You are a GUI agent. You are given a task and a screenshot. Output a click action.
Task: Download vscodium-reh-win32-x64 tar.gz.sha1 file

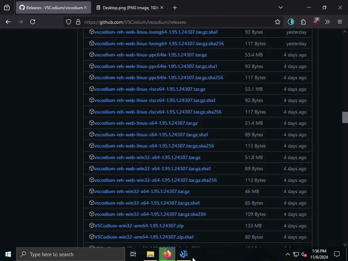[x=147, y=203]
